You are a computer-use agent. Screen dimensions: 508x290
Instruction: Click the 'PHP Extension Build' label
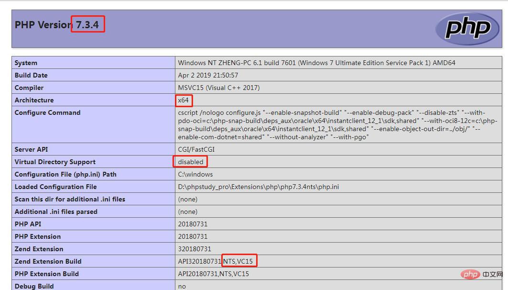[47, 274]
